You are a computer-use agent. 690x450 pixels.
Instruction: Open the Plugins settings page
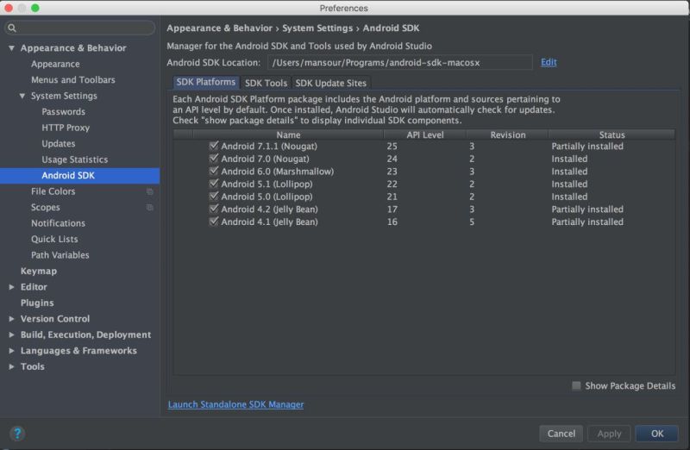[x=37, y=303]
